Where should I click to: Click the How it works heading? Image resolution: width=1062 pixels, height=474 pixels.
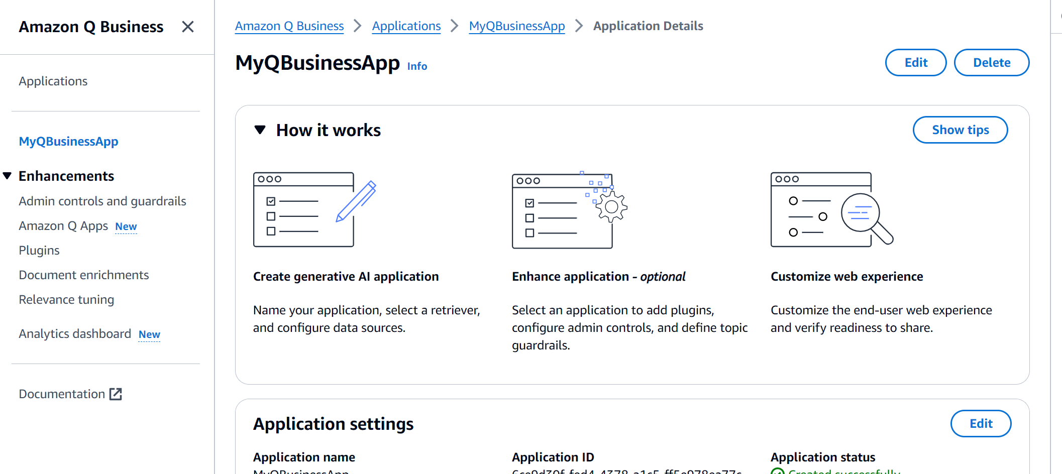[329, 131]
